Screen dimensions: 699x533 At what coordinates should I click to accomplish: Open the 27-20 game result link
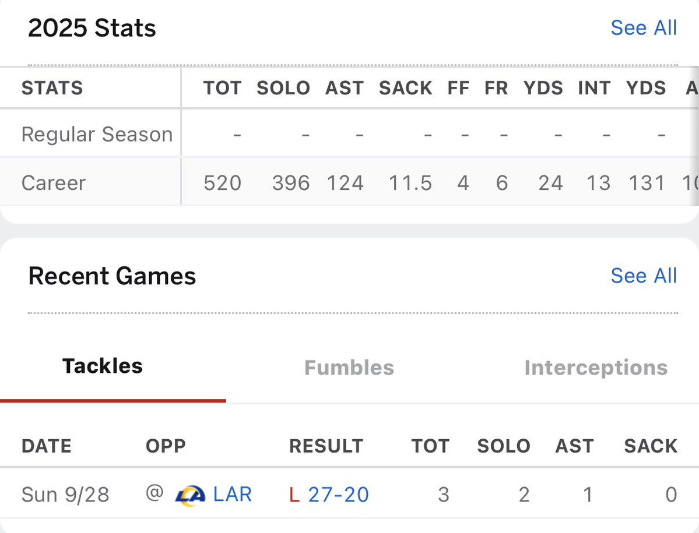(338, 495)
